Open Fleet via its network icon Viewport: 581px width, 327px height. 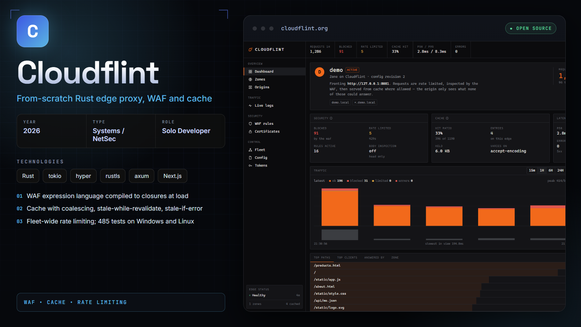coord(250,150)
